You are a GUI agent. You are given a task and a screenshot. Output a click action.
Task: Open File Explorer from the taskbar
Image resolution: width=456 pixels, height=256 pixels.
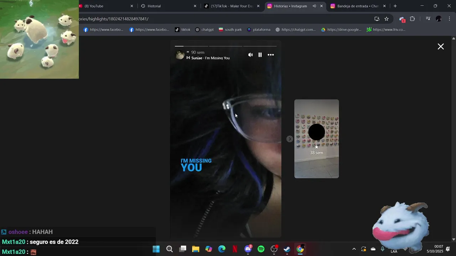(x=196, y=249)
